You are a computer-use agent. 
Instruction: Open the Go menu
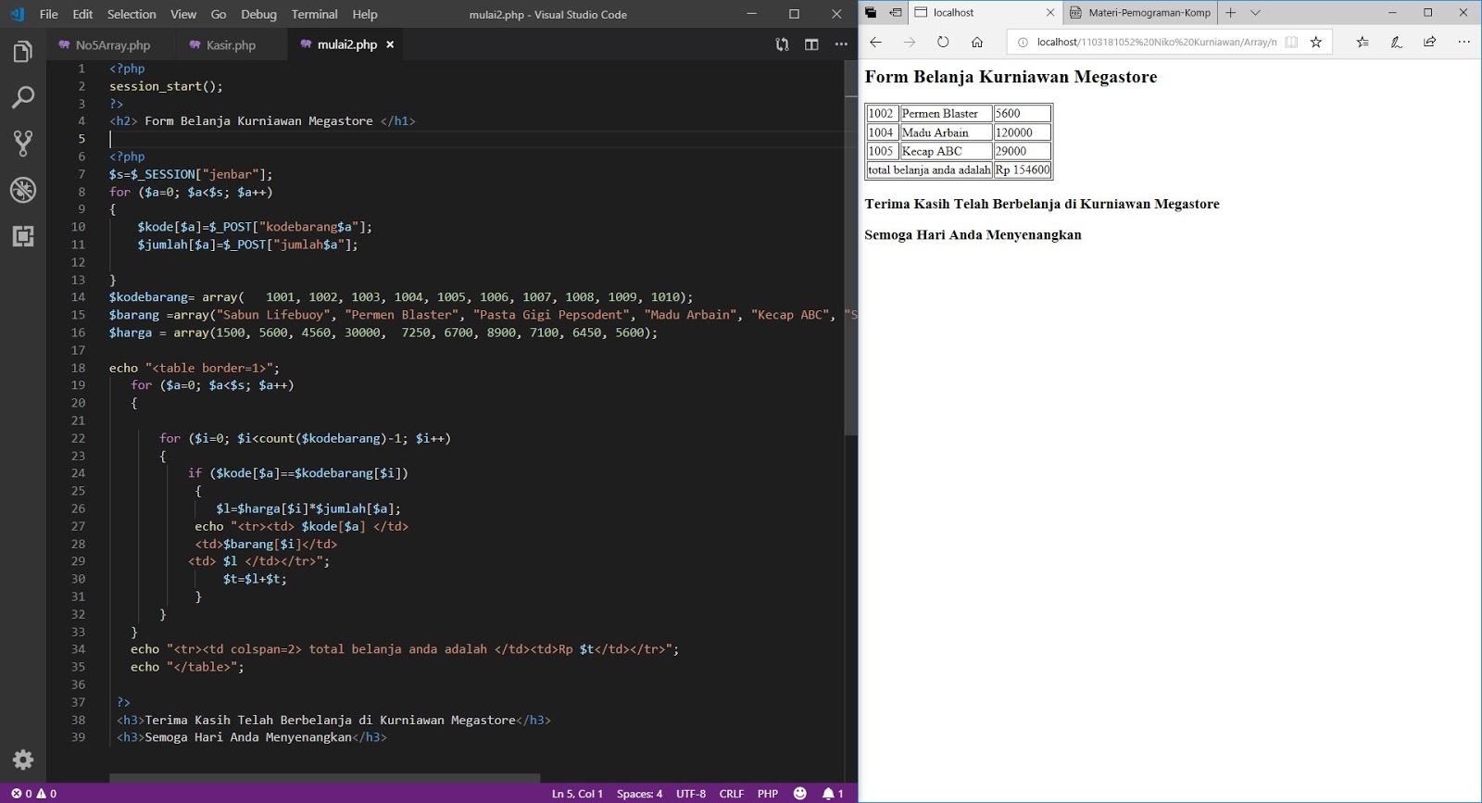point(219,14)
